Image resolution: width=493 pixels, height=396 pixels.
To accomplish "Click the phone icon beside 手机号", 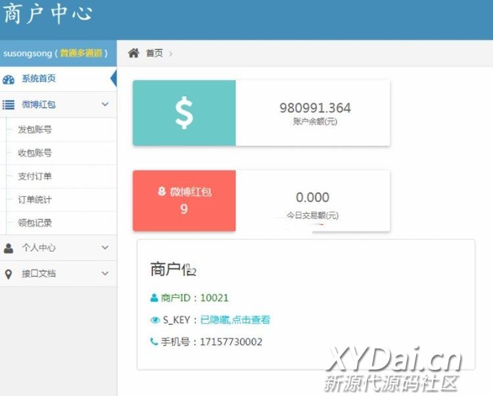I will pyautogui.click(x=154, y=341).
